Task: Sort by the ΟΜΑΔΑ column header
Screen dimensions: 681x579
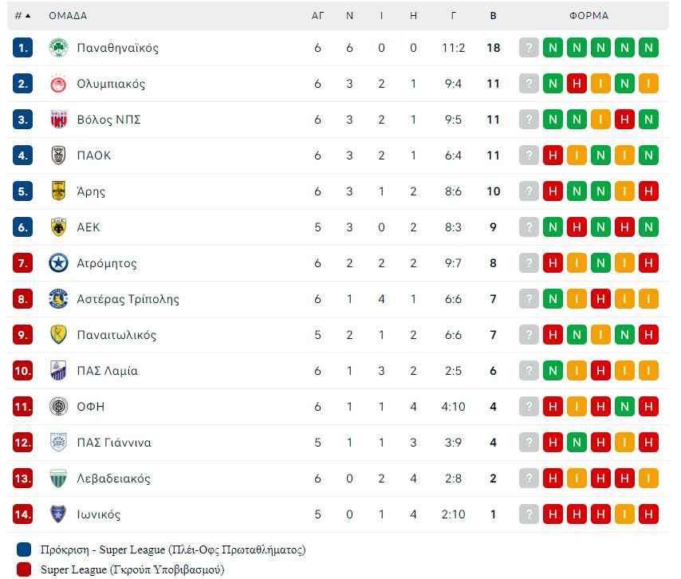Action: click(68, 16)
